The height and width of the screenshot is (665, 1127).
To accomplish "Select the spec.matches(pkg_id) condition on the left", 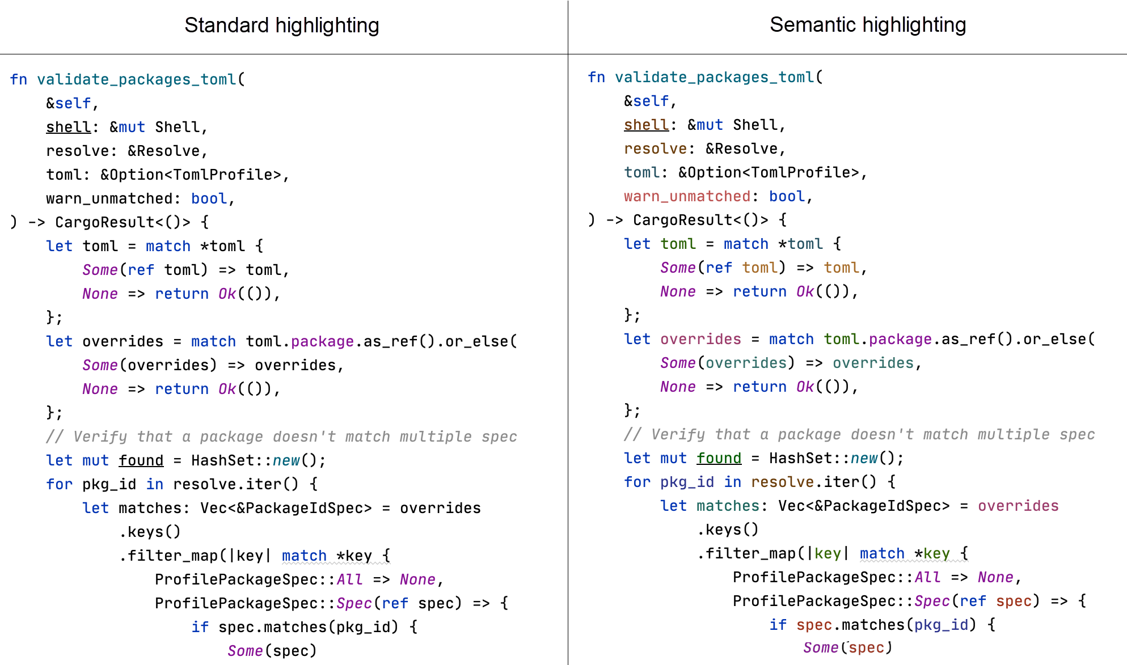I will pos(308,626).
